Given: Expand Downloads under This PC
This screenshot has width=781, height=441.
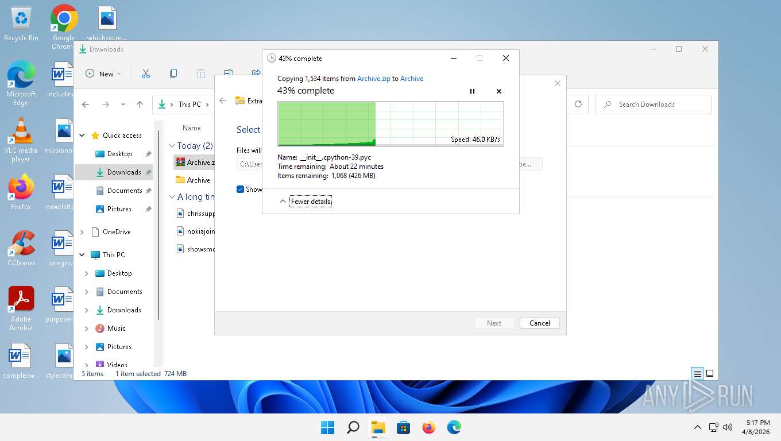Looking at the screenshot, I should tap(87, 310).
